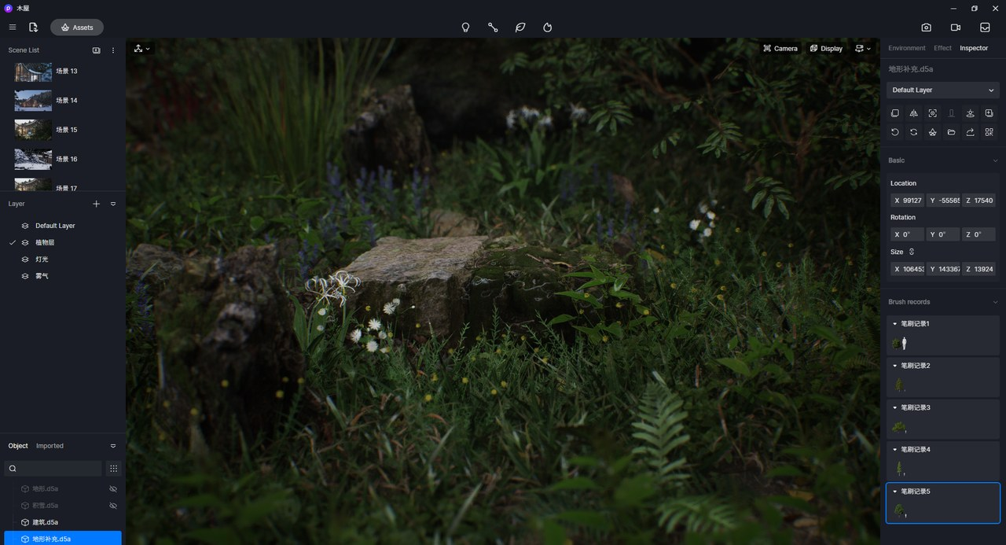Image resolution: width=1006 pixels, height=545 pixels.
Task: Add a new layer with plus icon
Action: [x=97, y=204]
